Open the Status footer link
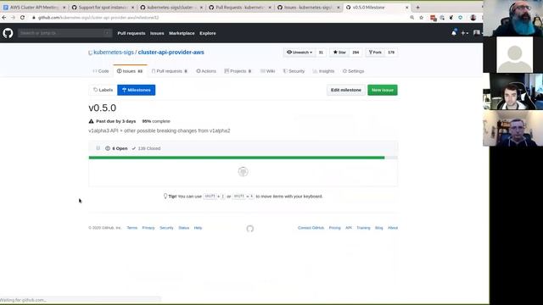The image size is (543, 305). tap(183, 228)
